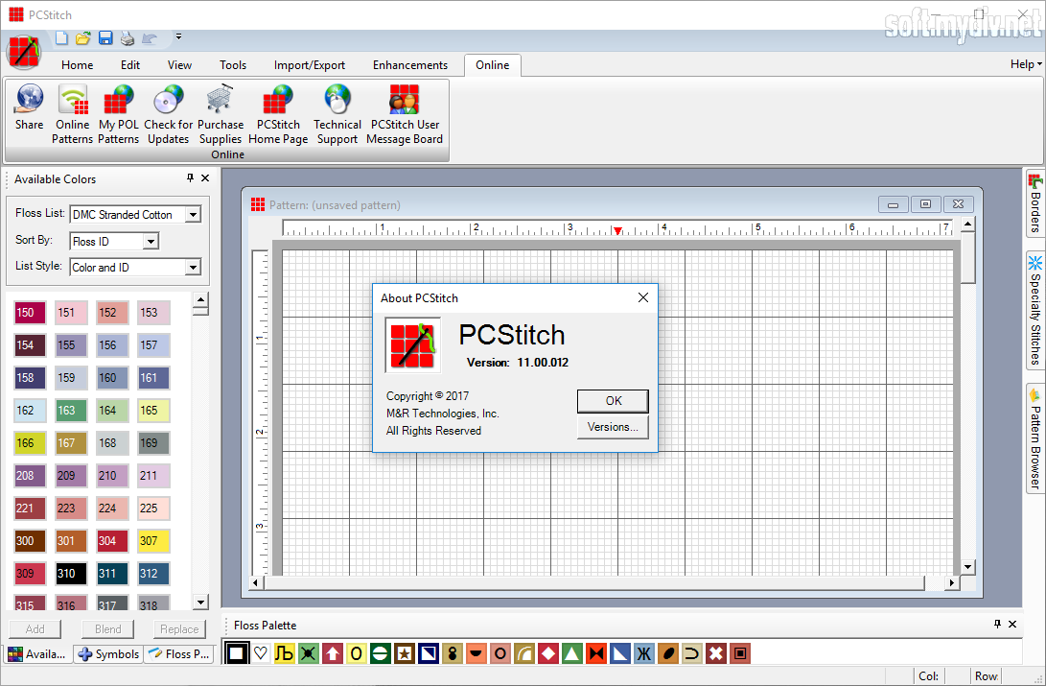Click the pattern vertical scroll up arrow
This screenshot has width=1046, height=686.
tap(968, 225)
